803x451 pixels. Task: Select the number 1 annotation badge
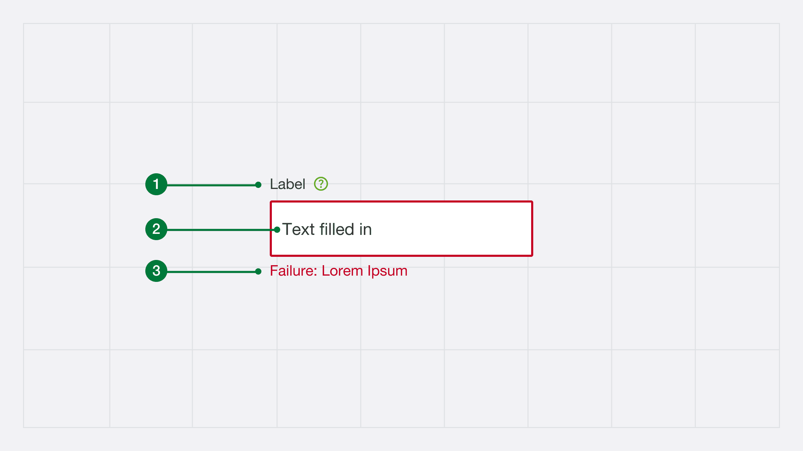pos(156,184)
